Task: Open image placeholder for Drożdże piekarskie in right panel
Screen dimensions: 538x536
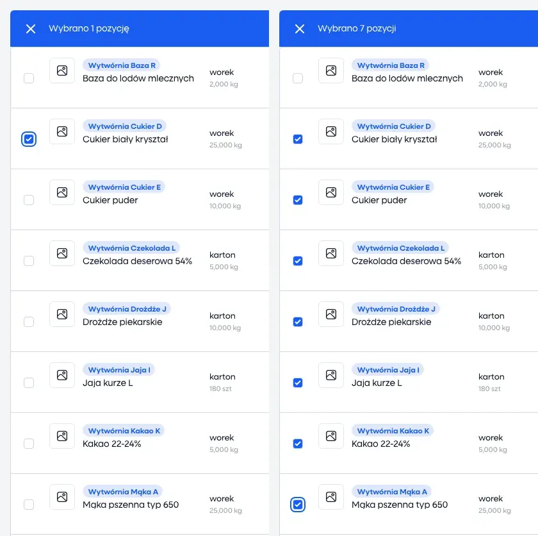Action: click(x=331, y=314)
